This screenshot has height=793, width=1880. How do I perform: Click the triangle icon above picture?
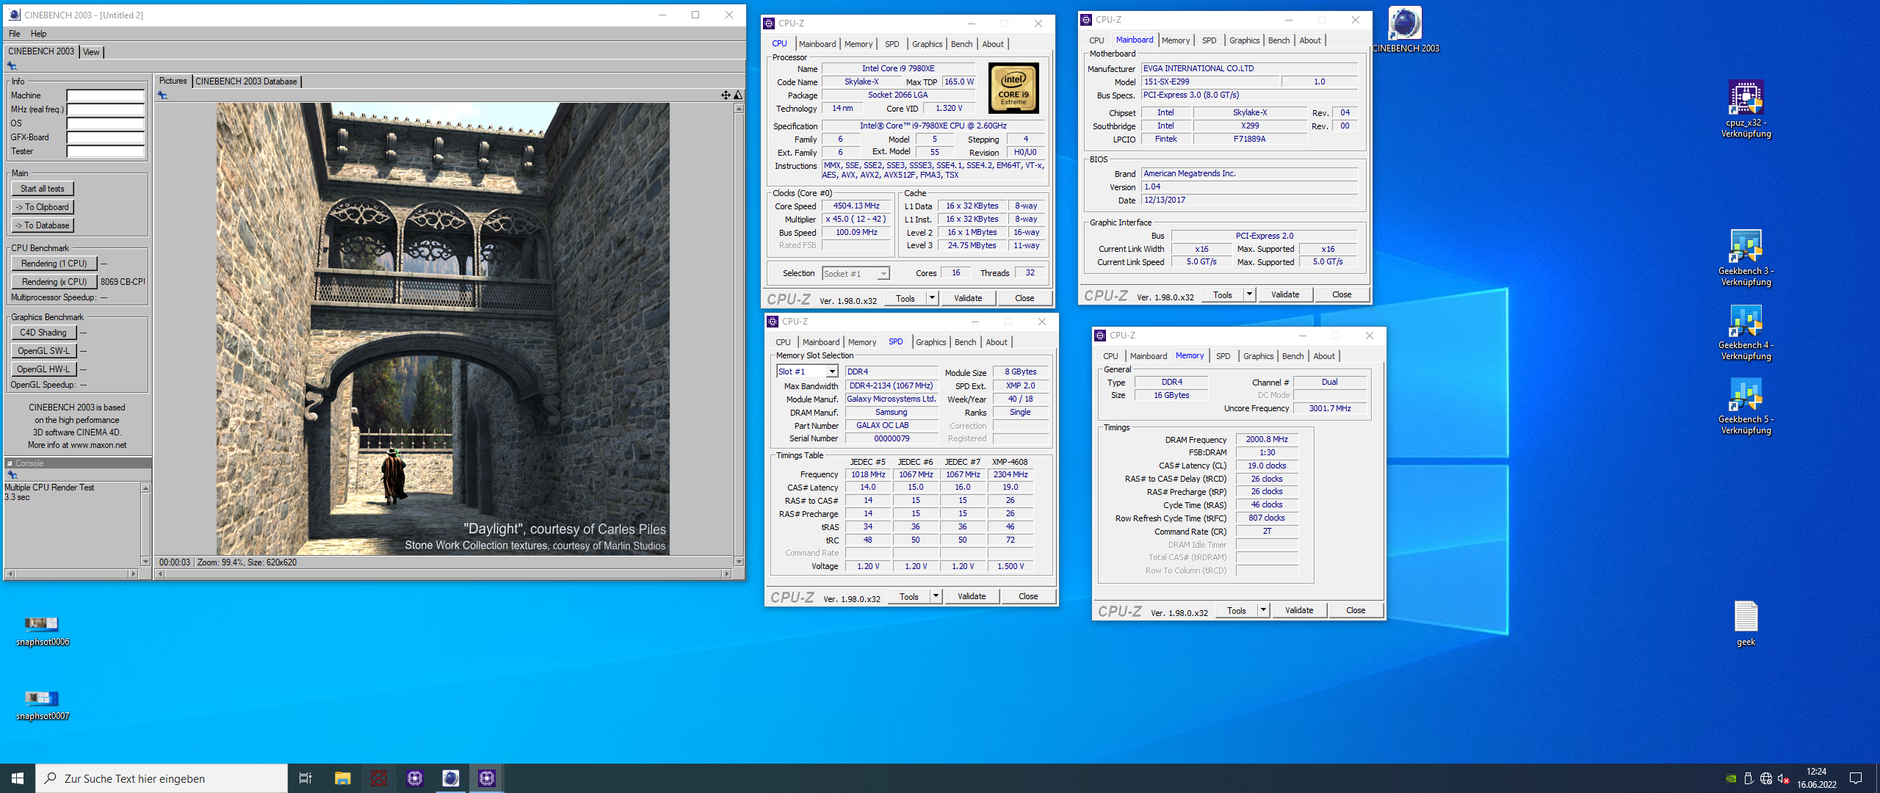(x=738, y=95)
